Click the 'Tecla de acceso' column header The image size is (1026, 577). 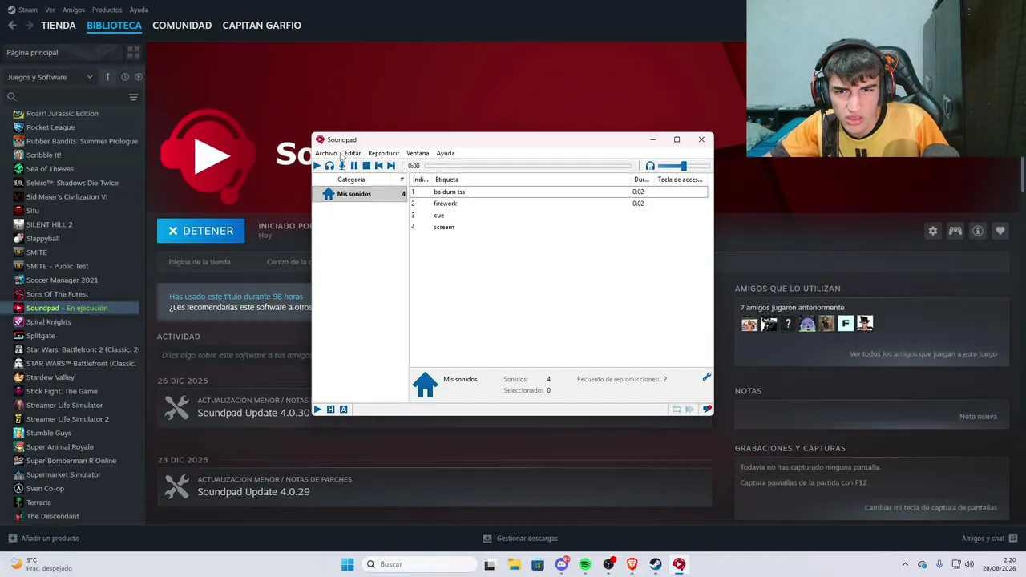coord(681,180)
